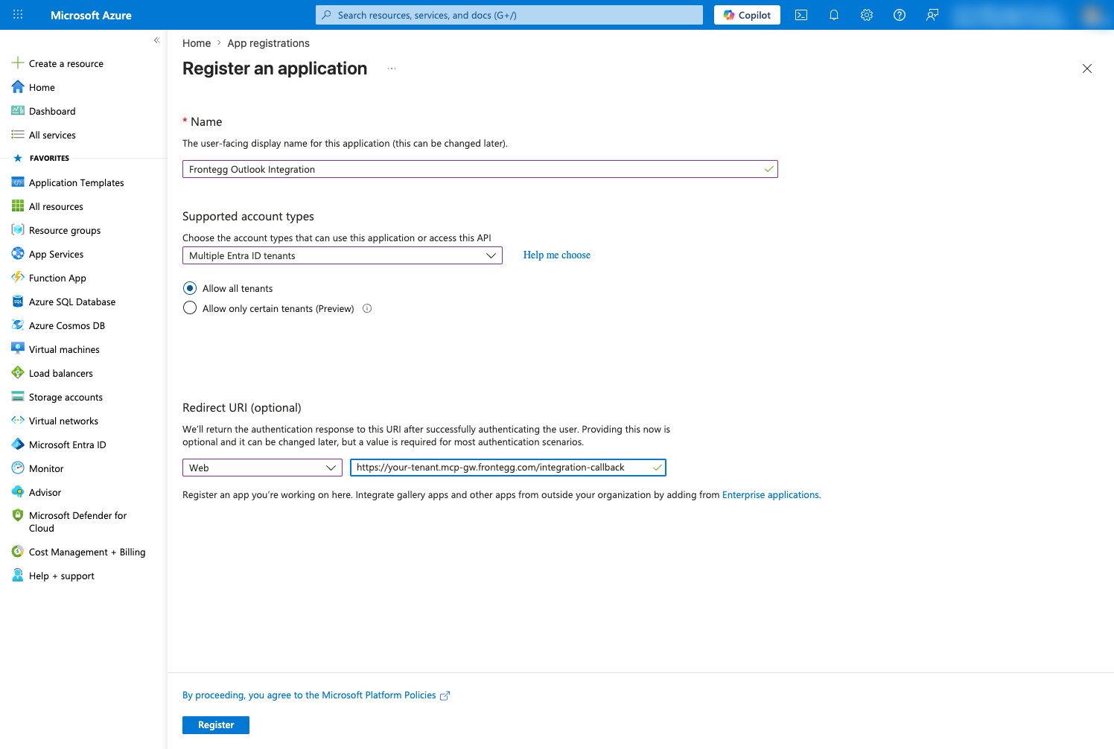This screenshot has height=749, width=1114.
Task: Click the Microsoft Entra ID icon
Action: (x=18, y=444)
